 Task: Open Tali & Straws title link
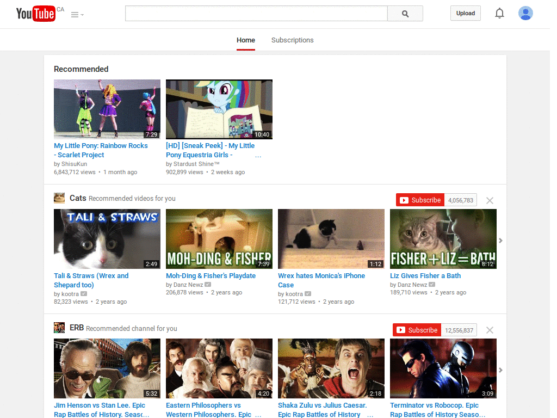[x=91, y=280]
